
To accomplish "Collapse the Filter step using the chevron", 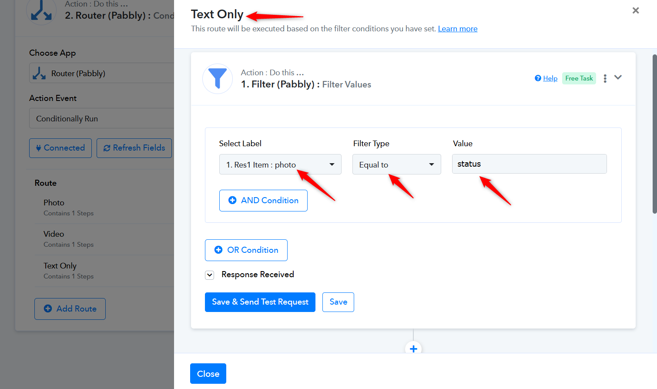I will pos(618,77).
